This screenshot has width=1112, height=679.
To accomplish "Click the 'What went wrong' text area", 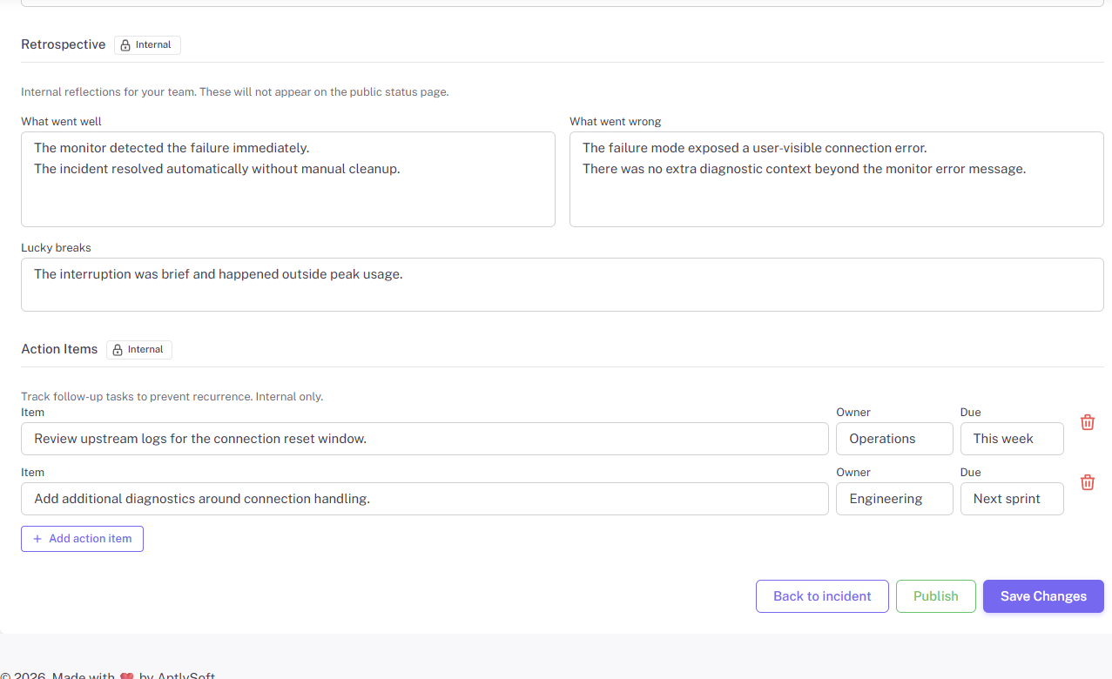I will 836,178.
